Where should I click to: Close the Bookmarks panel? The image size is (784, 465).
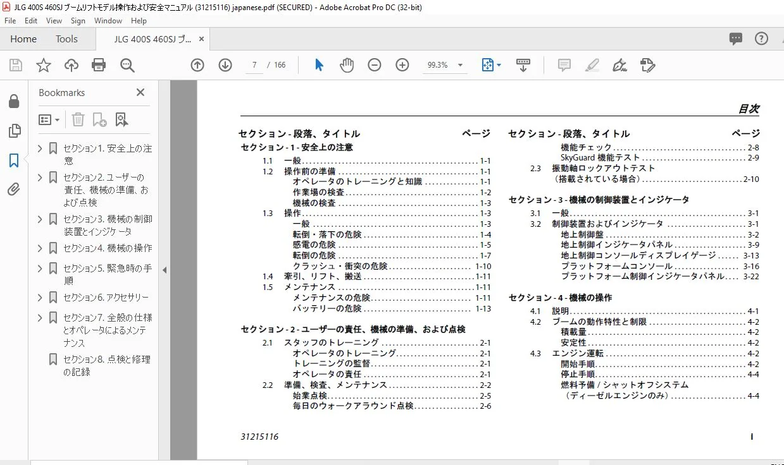140,92
